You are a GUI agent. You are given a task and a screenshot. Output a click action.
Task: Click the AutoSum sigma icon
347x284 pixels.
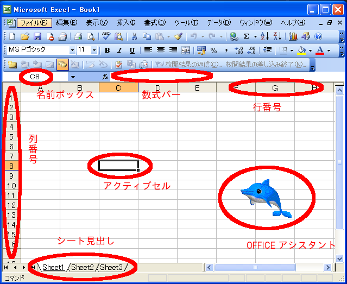246,36
